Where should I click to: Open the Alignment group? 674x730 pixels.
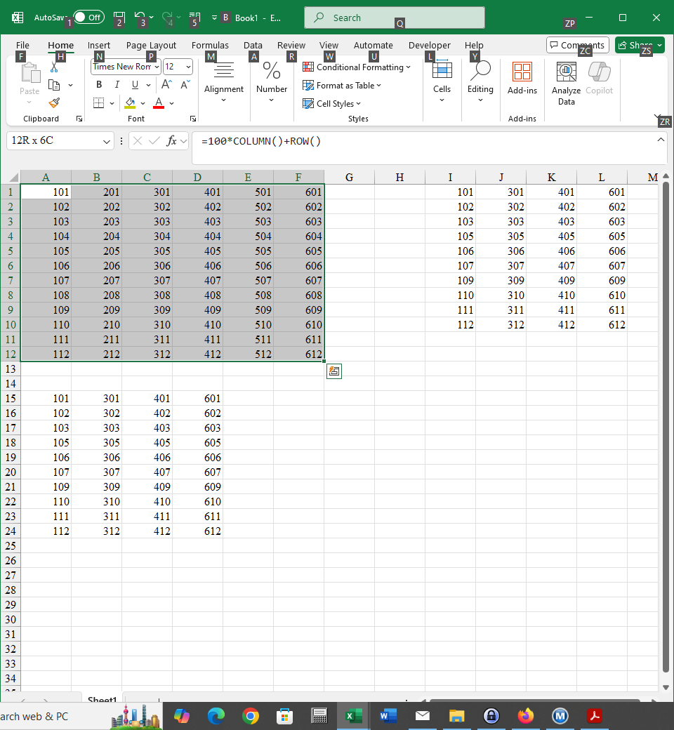tap(223, 82)
